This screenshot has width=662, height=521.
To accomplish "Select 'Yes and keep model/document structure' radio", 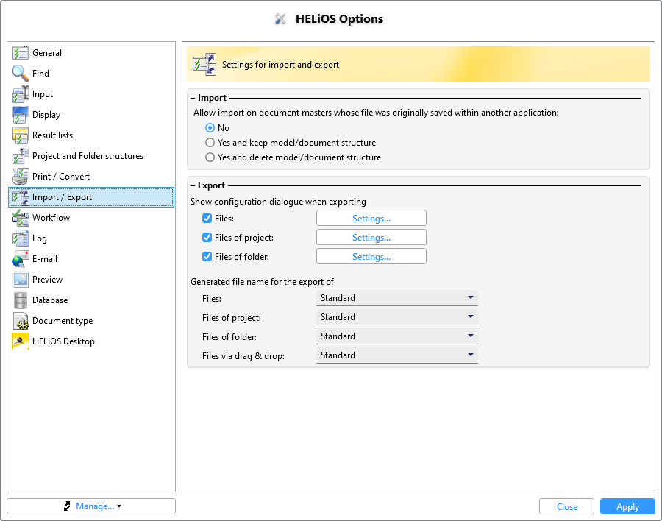I will (210, 143).
